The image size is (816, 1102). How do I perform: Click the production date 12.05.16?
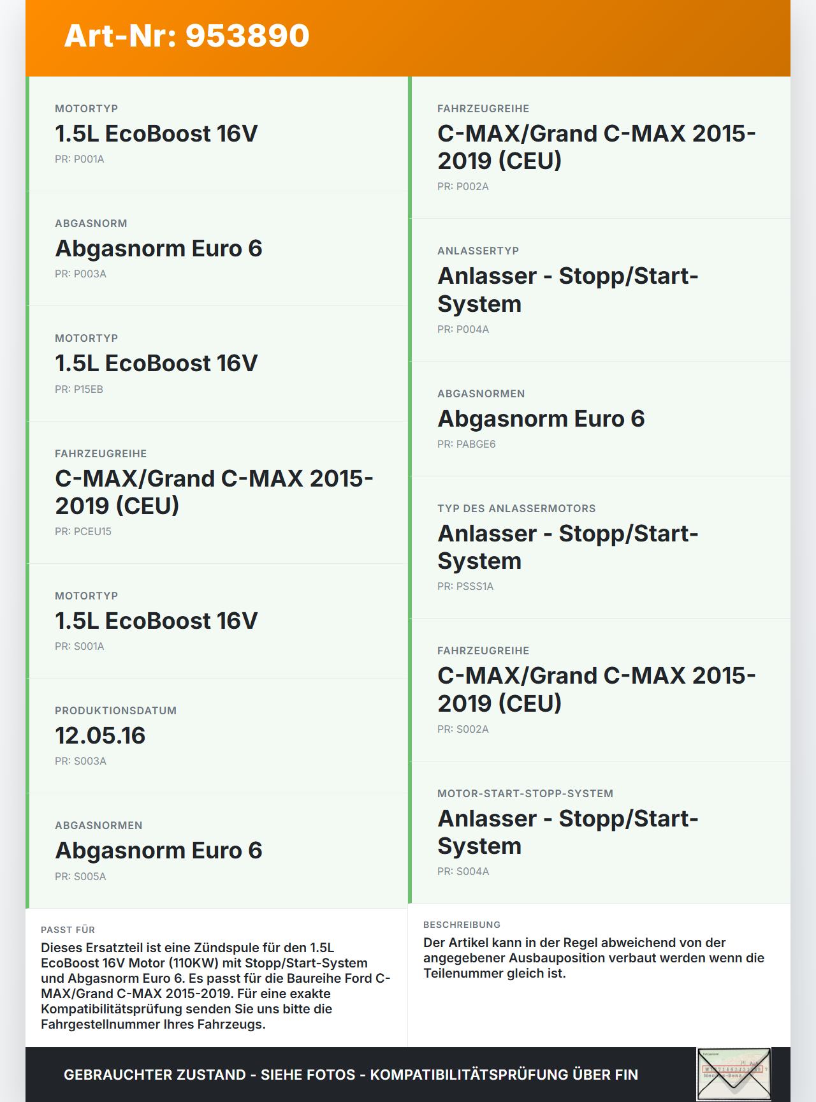click(100, 736)
